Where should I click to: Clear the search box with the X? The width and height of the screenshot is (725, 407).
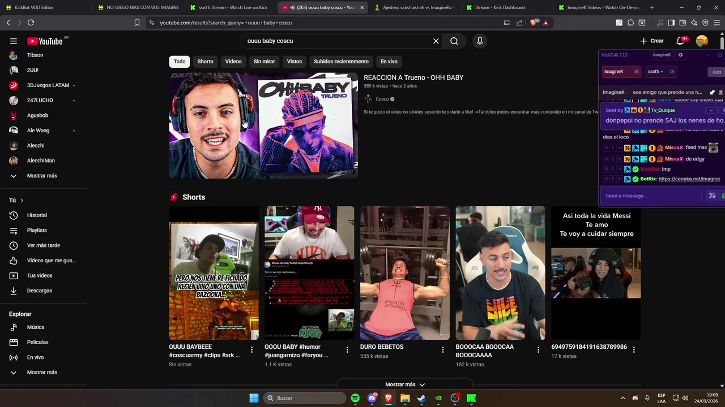[436, 41]
